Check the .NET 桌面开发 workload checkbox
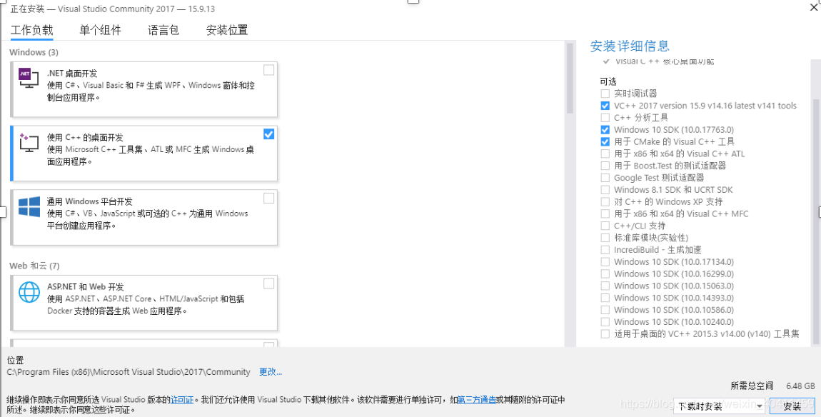The height and width of the screenshot is (417, 821). tap(268, 70)
